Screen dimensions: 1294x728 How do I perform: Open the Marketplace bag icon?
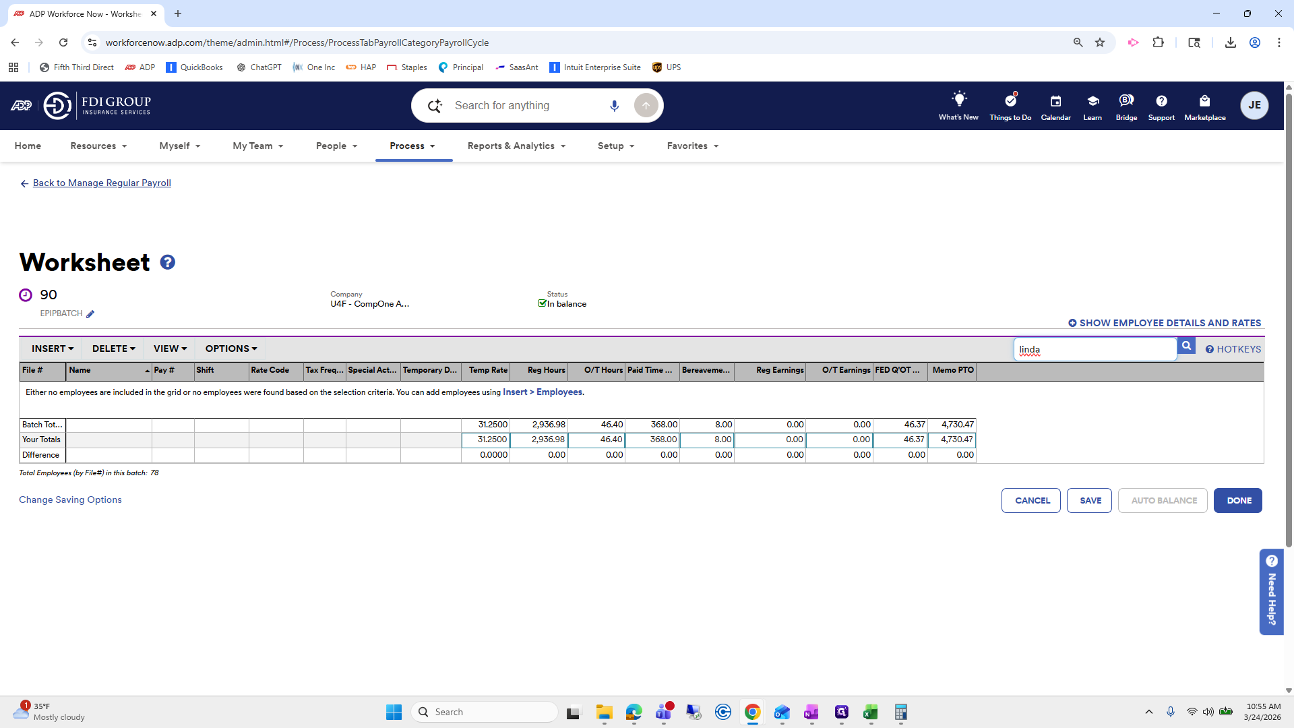pyautogui.click(x=1205, y=101)
